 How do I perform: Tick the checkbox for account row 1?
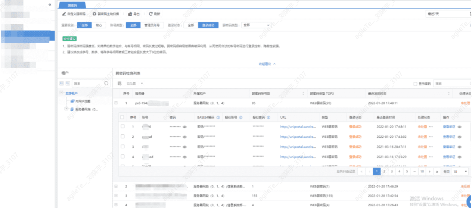coord(122,127)
